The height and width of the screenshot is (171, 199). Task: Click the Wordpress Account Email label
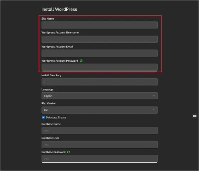coord(57,47)
